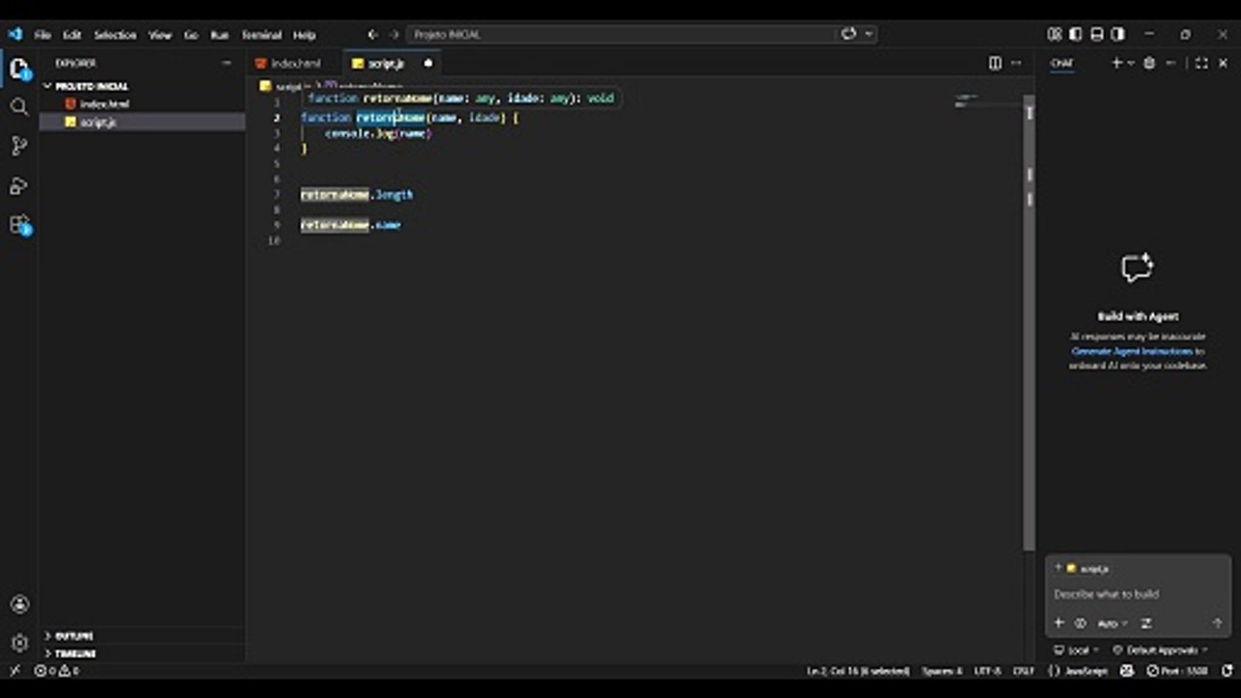Click the errors and warnings status indicator
1241x698 pixels.
(x=57, y=670)
